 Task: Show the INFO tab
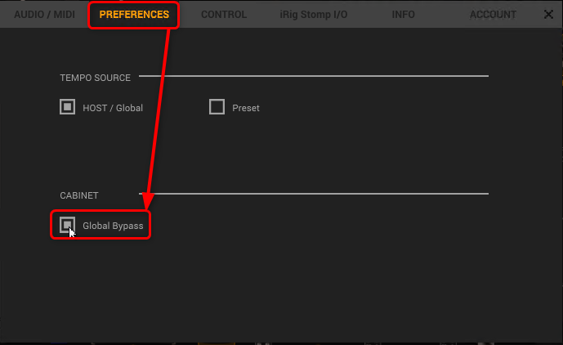pyautogui.click(x=403, y=15)
